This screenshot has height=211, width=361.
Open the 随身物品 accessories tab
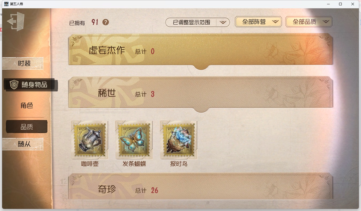coord(31,85)
